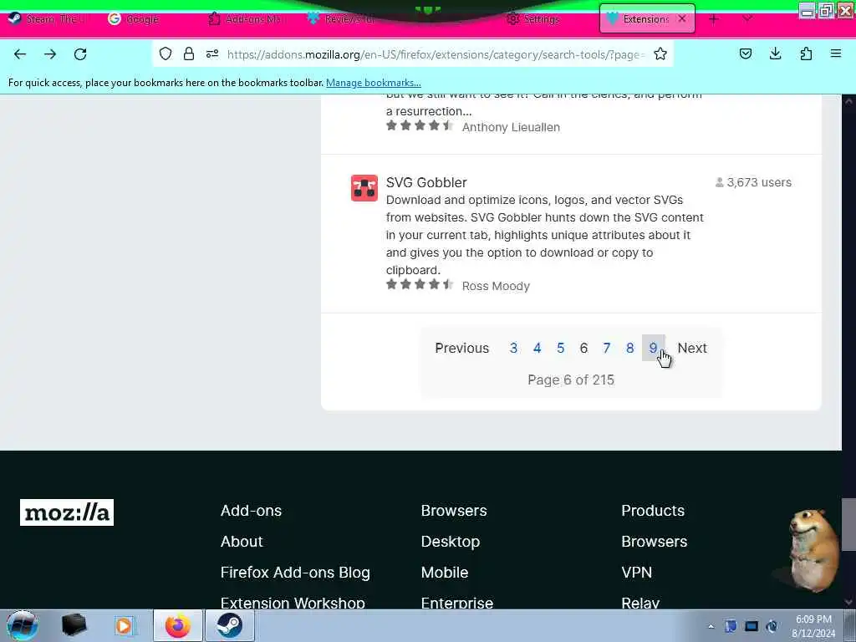Jump to page 5
Image resolution: width=856 pixels, height=642 pixels.
point(561,349)
